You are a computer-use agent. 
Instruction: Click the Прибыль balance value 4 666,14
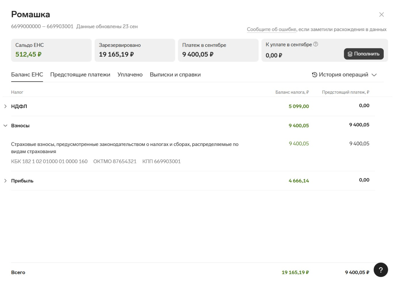click(x=299, y=181)
